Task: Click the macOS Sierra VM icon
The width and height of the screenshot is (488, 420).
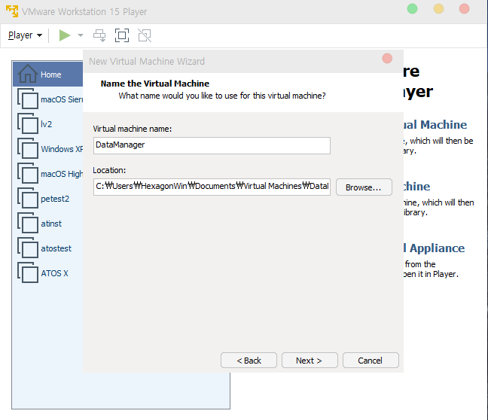Action: 28,99
